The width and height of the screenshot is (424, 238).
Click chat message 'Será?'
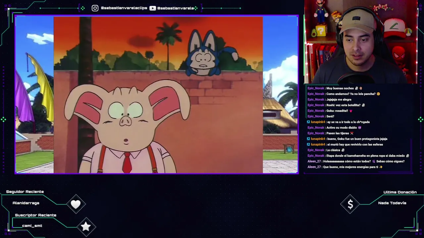[321, 116]
